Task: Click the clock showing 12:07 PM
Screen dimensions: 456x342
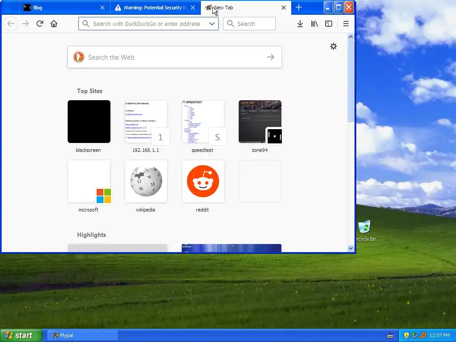Action: 440,335
